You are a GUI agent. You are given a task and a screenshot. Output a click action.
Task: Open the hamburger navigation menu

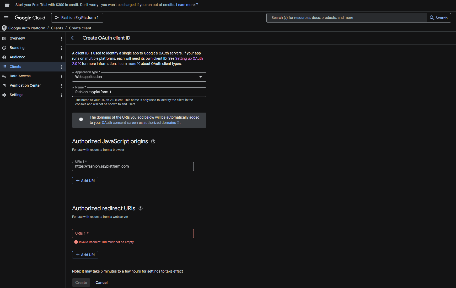click(6, 18)
